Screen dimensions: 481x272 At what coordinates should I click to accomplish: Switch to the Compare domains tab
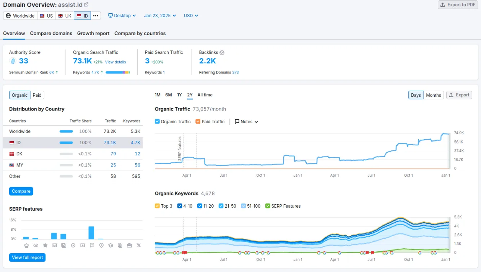point(51,33)
